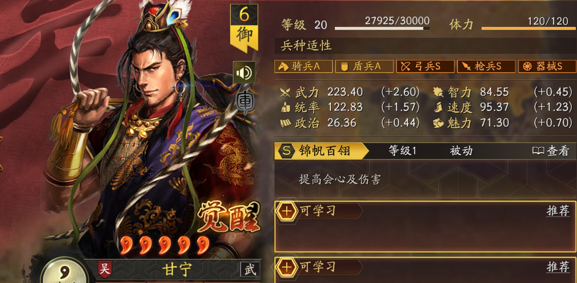The image size is (577, 283).
Task: Select the 骑兵A troop aptitude tag
Action: (x=303, y=67)
